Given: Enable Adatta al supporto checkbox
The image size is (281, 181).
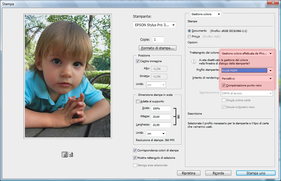Looking at the screenshot, I should (138, 101).
